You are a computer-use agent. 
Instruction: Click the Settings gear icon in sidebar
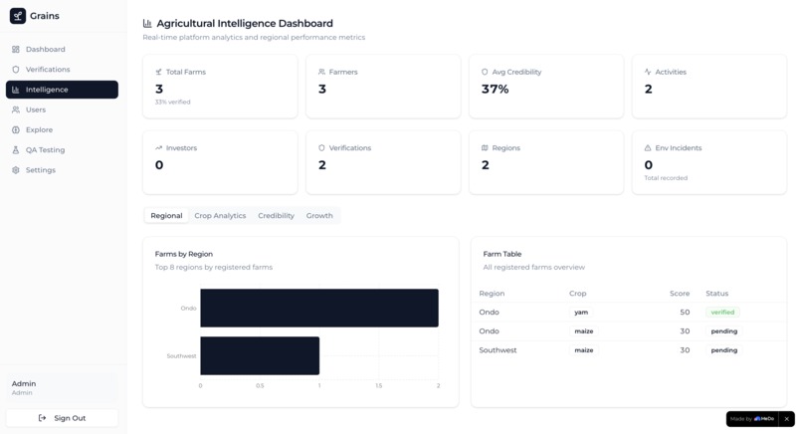coord(15,170)
